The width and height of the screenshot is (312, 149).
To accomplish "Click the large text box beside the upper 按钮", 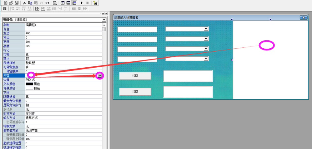I will click(188, 76).
